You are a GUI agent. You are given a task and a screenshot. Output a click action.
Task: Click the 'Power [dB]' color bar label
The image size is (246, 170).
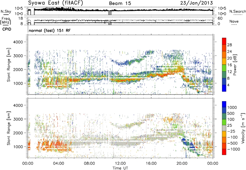click(x=235, y=65)
